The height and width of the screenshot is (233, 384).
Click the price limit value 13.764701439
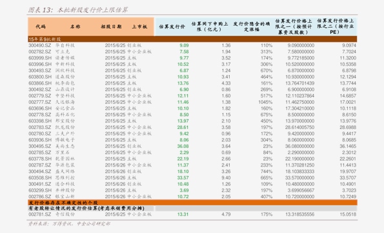point(299,83)
